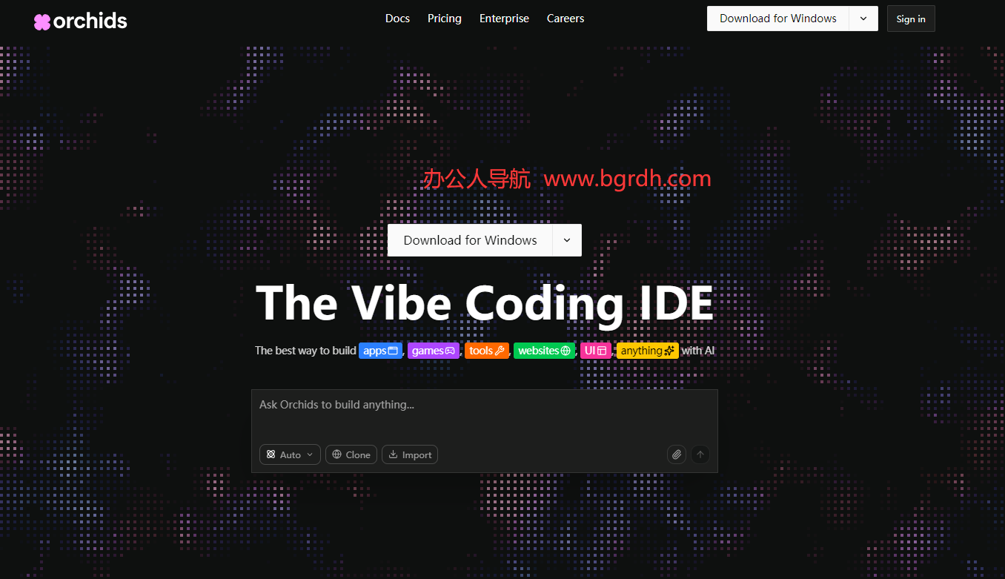Image resolution: width=1005 pixels, height=579 pixels.
Task: Select the blue apps tag
Action: 381,351
